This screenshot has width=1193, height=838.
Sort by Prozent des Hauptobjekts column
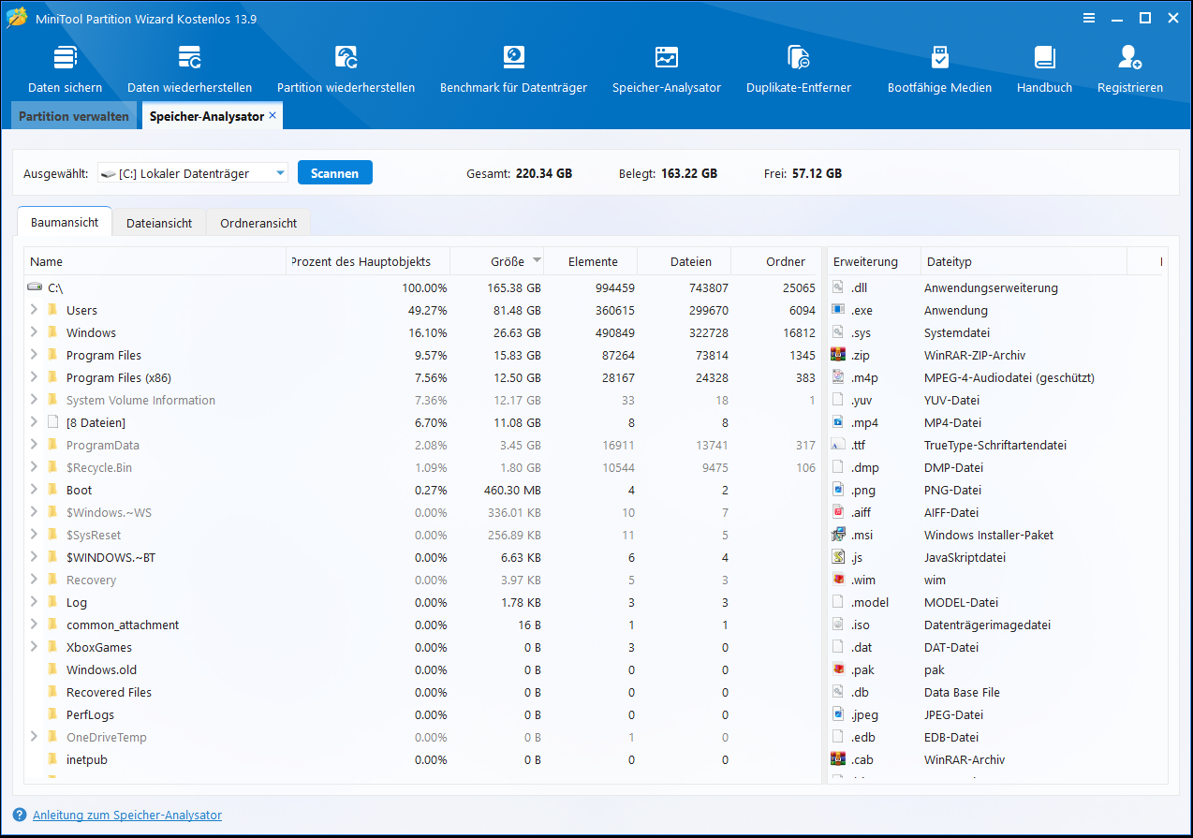tap(368, 262)
